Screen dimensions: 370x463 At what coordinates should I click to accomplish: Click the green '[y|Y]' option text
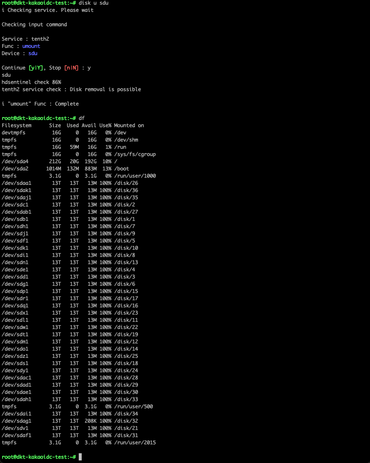[36, 68]
